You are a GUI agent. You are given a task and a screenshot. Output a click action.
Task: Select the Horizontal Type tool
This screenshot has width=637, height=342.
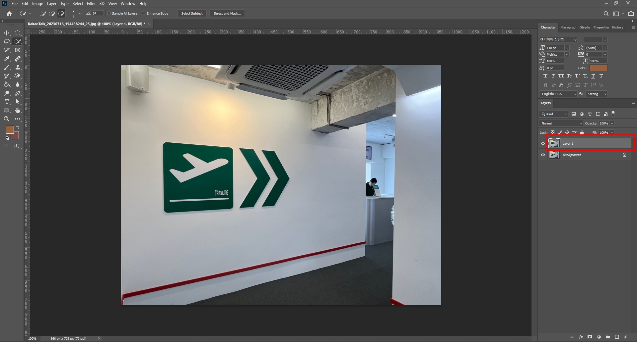[x=7, y=102]
